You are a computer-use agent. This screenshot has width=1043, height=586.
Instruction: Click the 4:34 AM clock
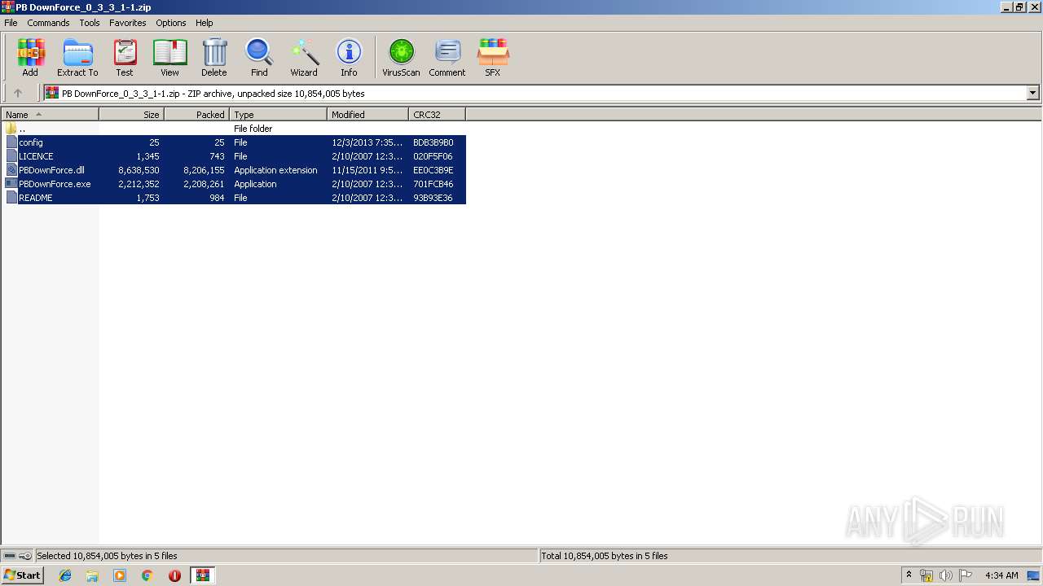pos(1001,575)
